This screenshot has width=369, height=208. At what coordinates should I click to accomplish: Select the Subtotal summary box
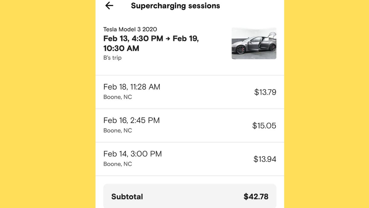[190, 196]
